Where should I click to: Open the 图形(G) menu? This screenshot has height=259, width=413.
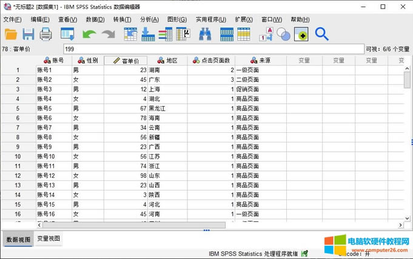tap(177, 19)
